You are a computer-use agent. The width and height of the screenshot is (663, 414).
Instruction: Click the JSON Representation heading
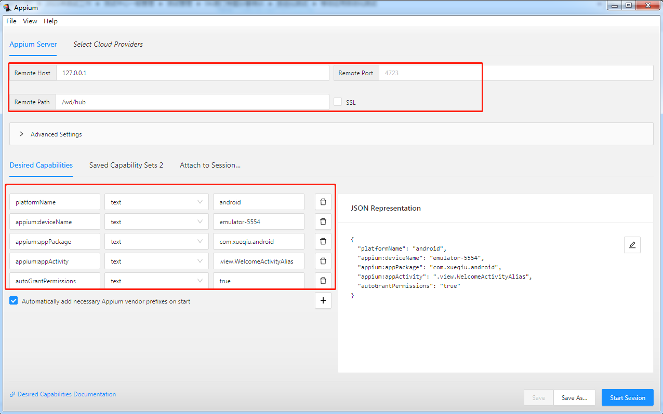(386, 208)
